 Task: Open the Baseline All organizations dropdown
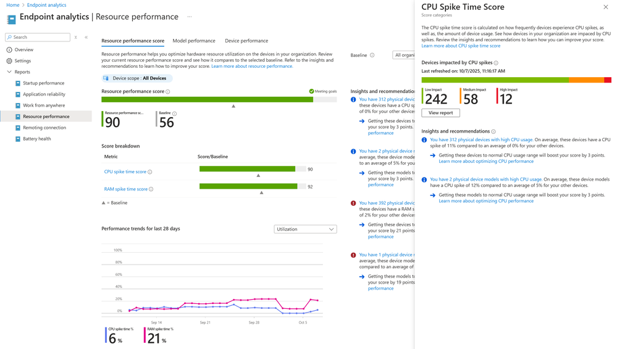(x=403, y=55)
